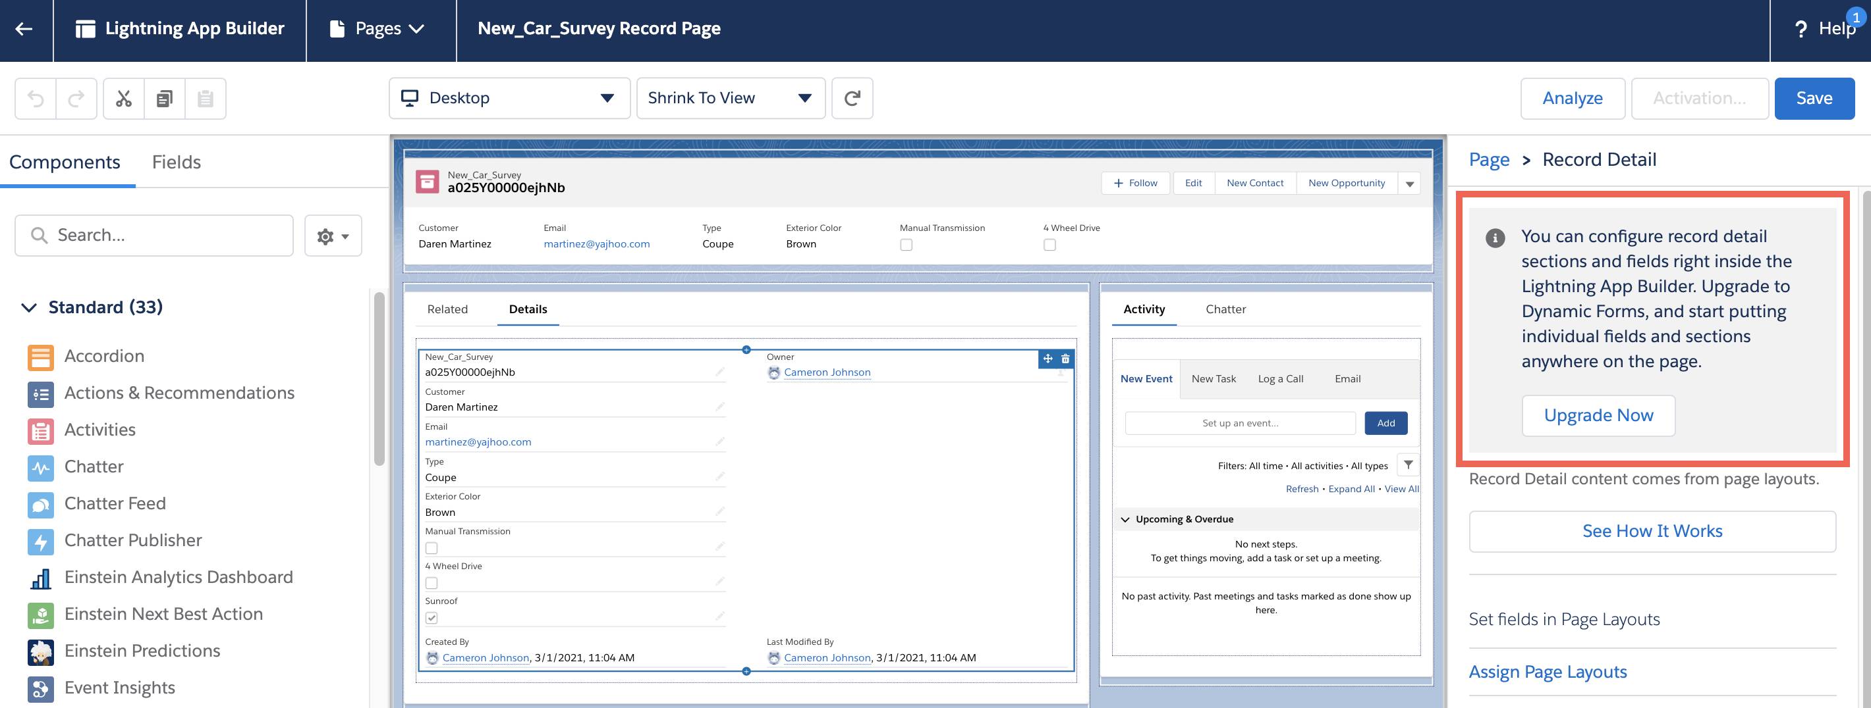1871x708 pixels.
Task: Click the redo icon
Action: tap(76, 98)
